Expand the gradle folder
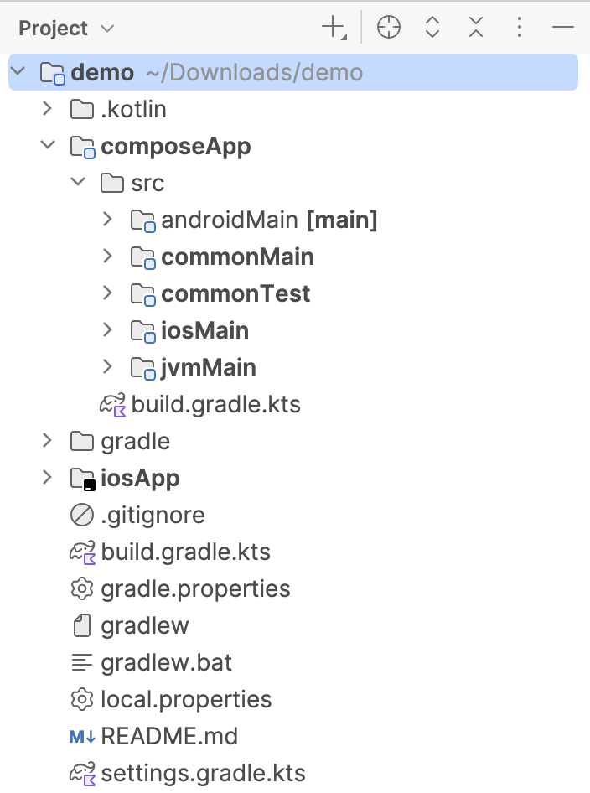Viewport: 590px width, 793px height. 48,441
